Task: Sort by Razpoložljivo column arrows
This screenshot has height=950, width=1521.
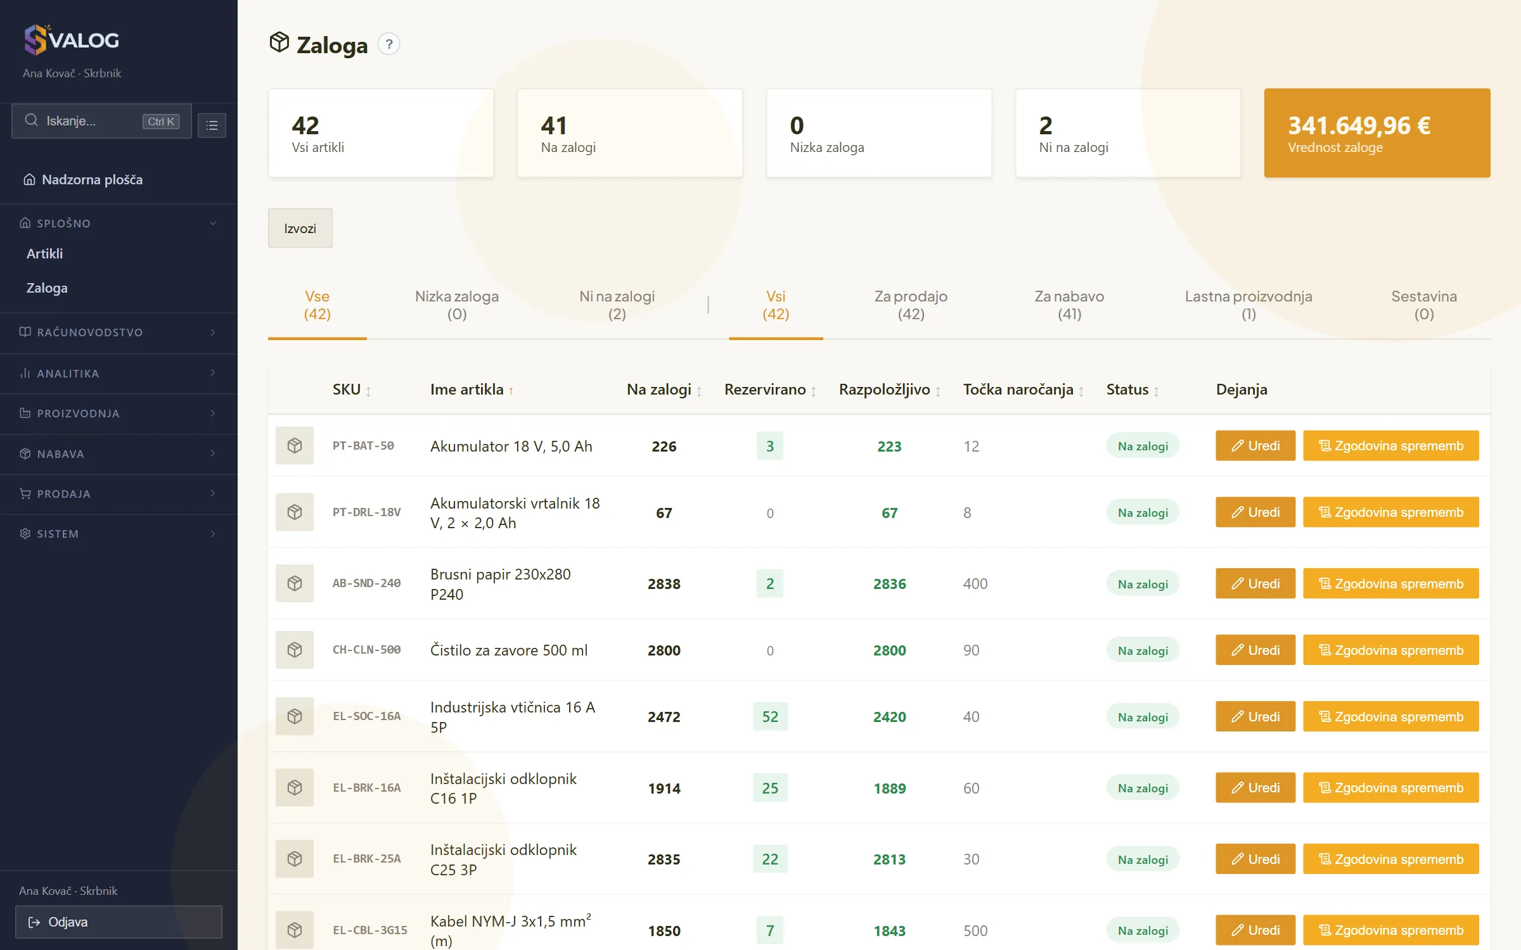Action: (937, 391)
